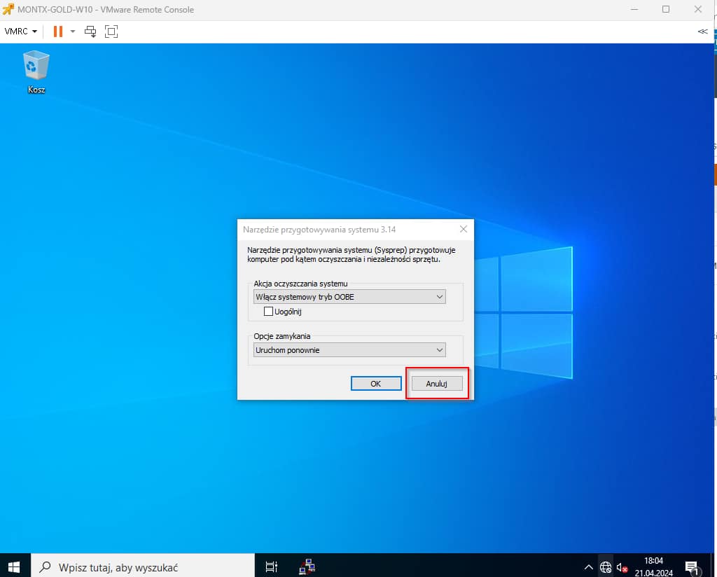Image resolution: width=717 pixels, height=577 pixels.
Task: Click the network computers icon on the taskbar
Action: point(307,566)
